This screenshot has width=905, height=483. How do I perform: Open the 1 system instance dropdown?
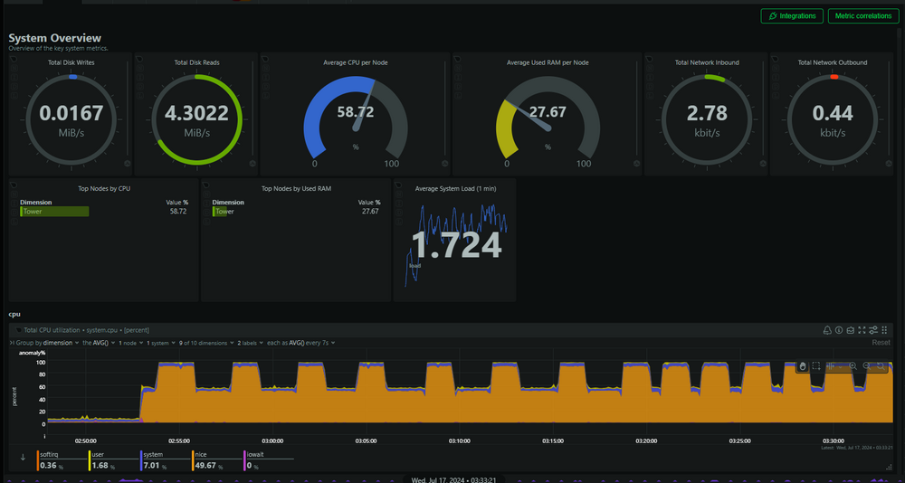pyautogui.click(x=160, y=343)
